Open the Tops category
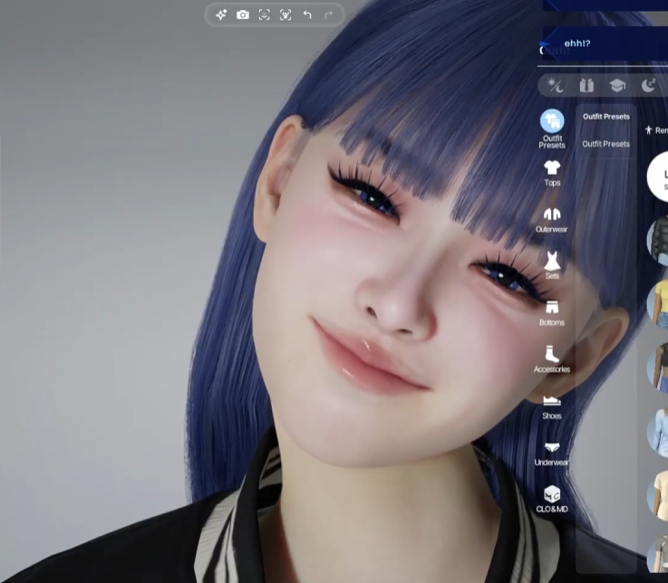668x583 pixels. 552,173
